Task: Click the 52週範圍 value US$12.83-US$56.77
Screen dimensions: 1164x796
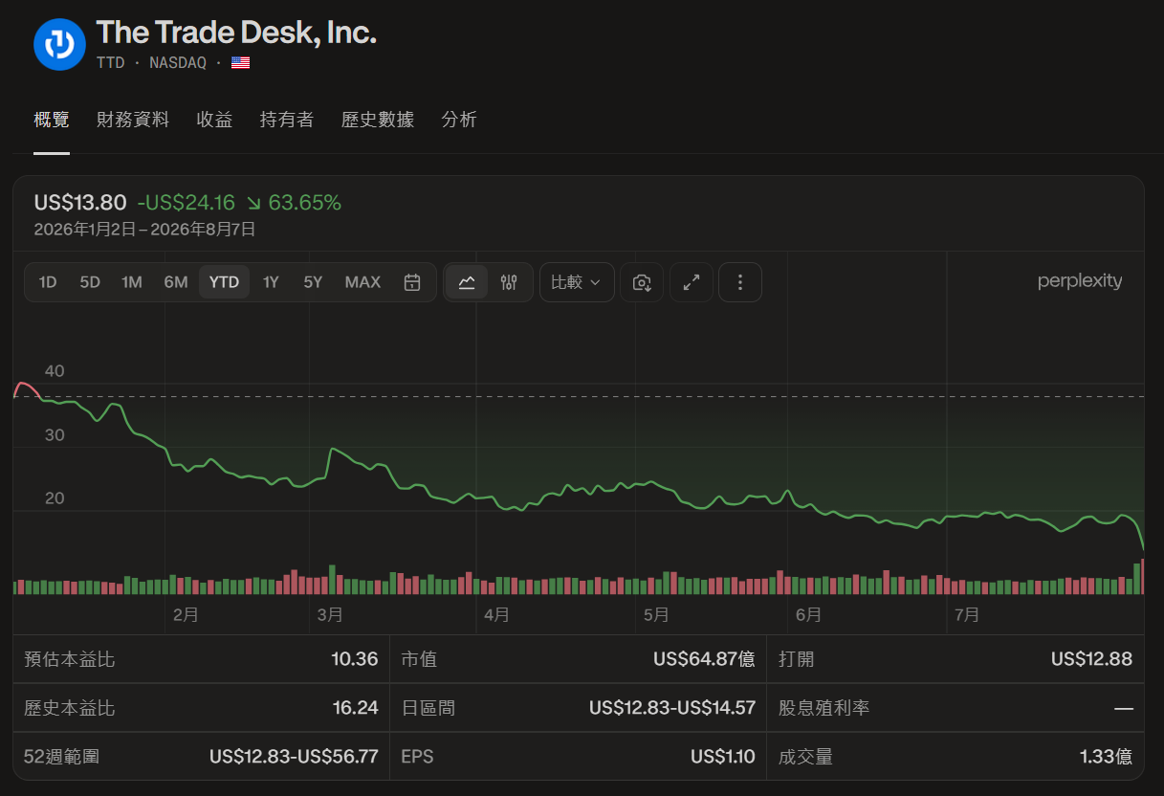Action: pyautogui.click(x=294, y=757)
